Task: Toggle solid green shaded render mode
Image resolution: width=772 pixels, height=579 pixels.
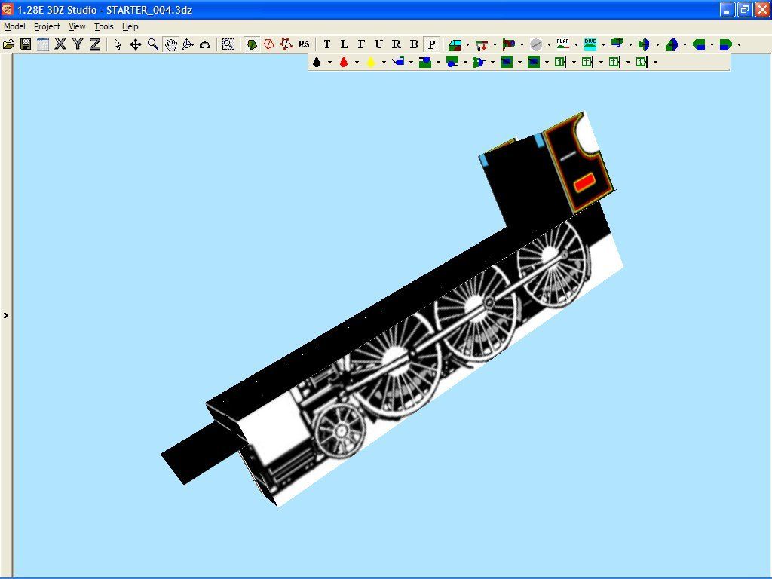Action: coord(252,44)
